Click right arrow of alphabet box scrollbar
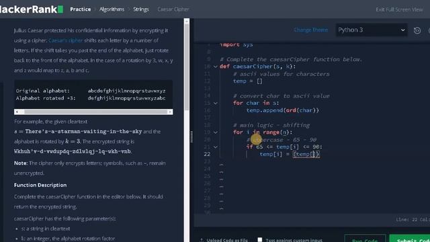 click(x=170, y=112)
